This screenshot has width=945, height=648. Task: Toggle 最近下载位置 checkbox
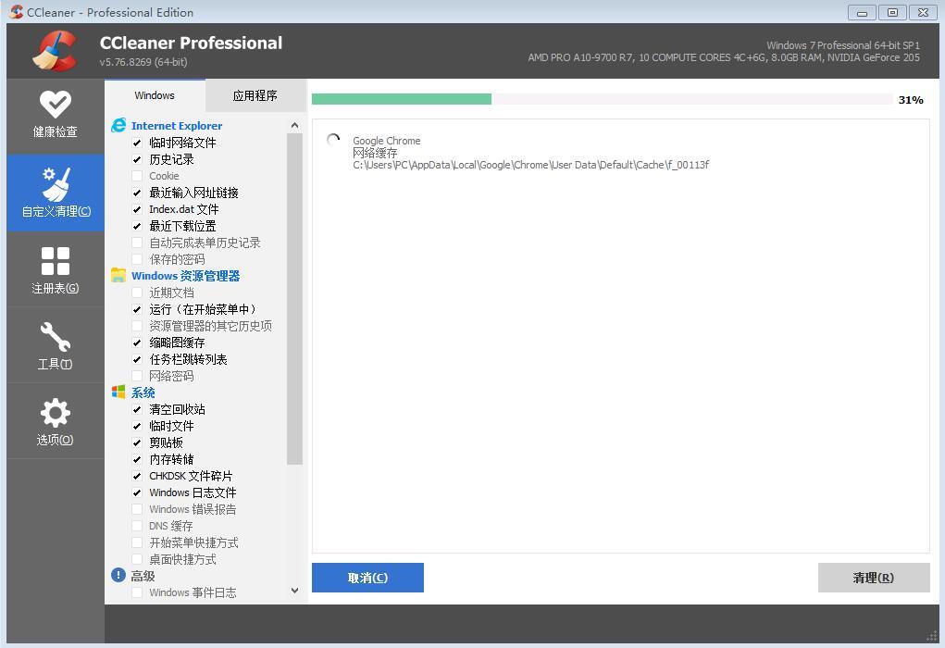[x=137, y=226]
